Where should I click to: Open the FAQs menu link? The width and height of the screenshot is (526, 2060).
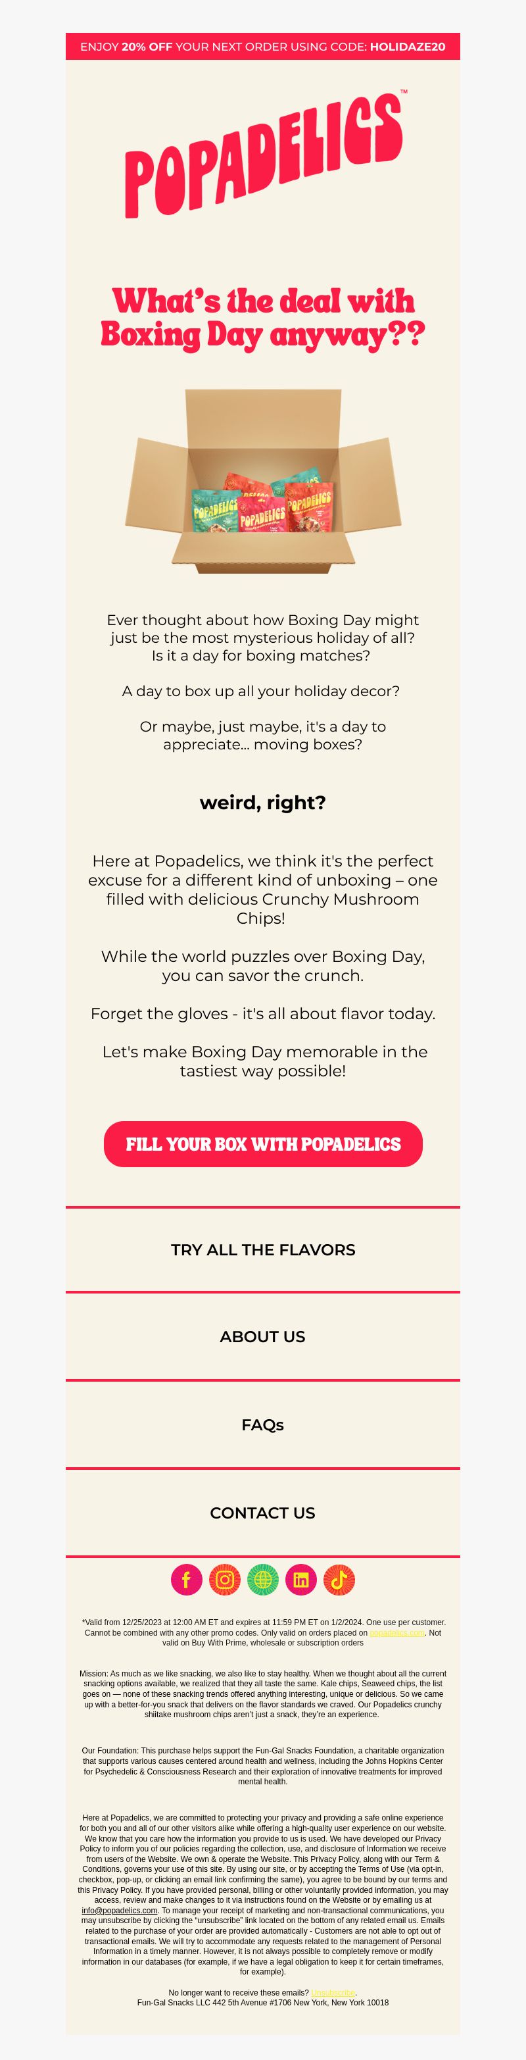[x=263, y=1424]
